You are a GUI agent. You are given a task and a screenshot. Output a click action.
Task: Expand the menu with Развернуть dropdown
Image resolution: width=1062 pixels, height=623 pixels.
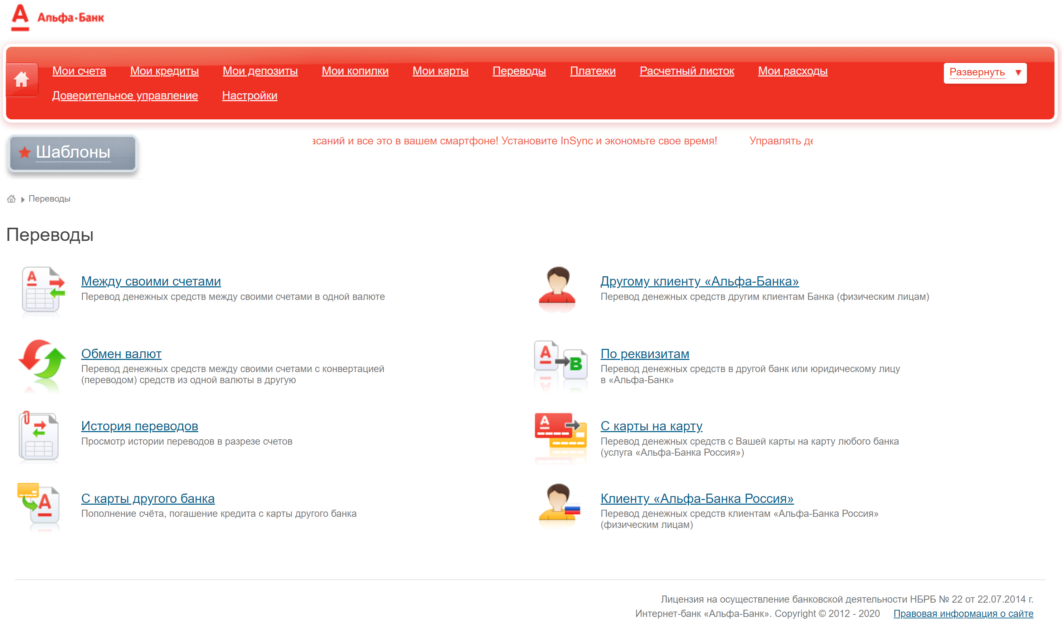click(985, 73)
